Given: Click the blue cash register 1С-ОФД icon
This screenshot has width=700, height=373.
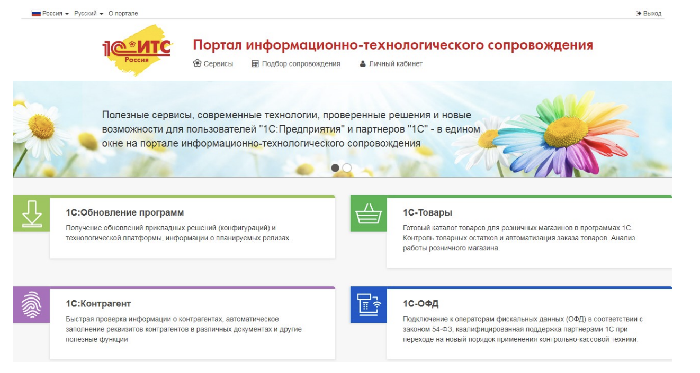Looking at the screenshot, I should tap(369, 305).
